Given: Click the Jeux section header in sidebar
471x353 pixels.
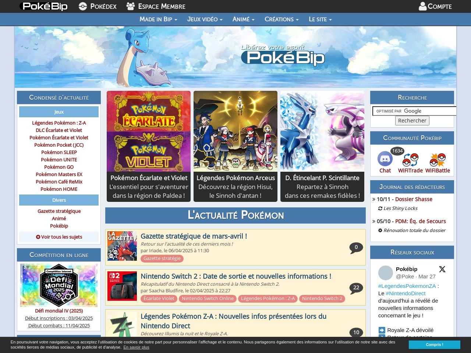Looking at the screenshot, I should pos(59,112).
